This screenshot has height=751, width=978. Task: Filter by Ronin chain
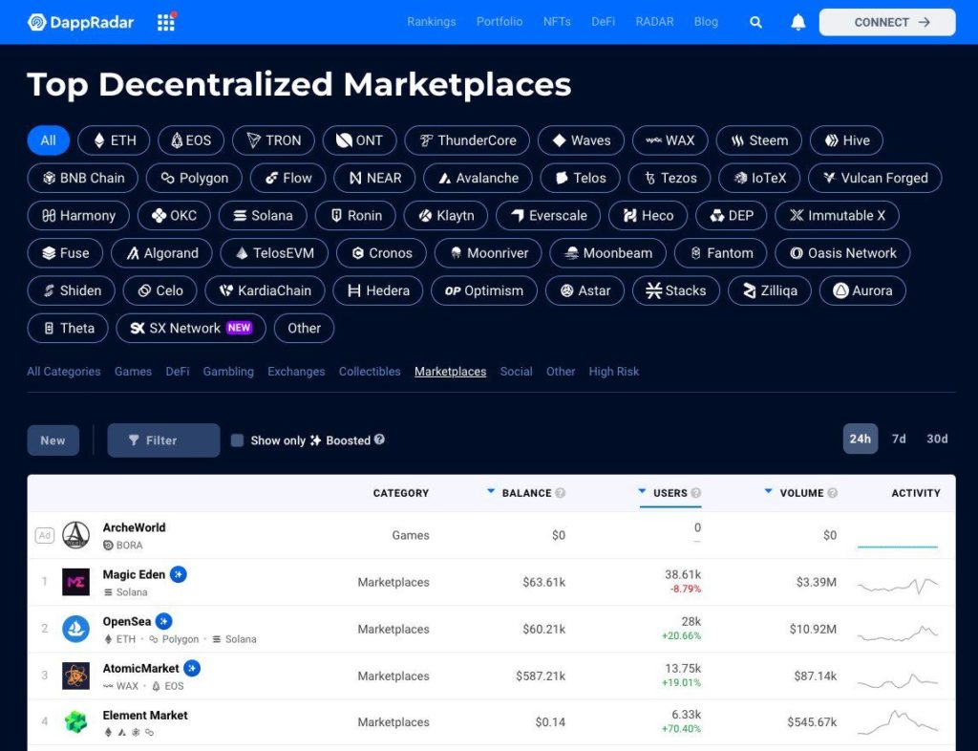(x=355, y=215)
